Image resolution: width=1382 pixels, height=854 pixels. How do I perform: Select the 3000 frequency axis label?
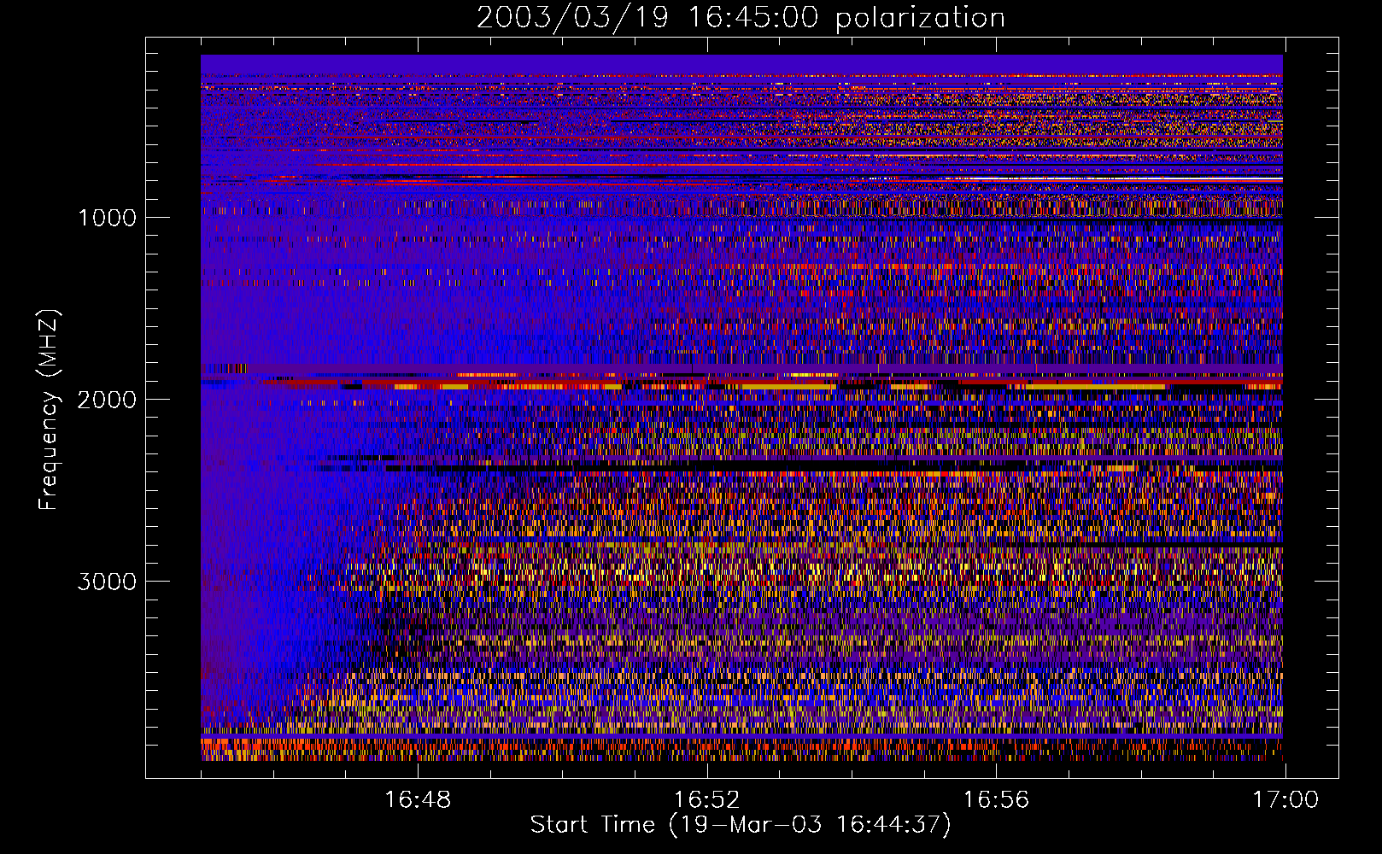[107, 582]
